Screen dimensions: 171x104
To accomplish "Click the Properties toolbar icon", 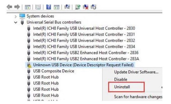I will click(x=38, y=7).
